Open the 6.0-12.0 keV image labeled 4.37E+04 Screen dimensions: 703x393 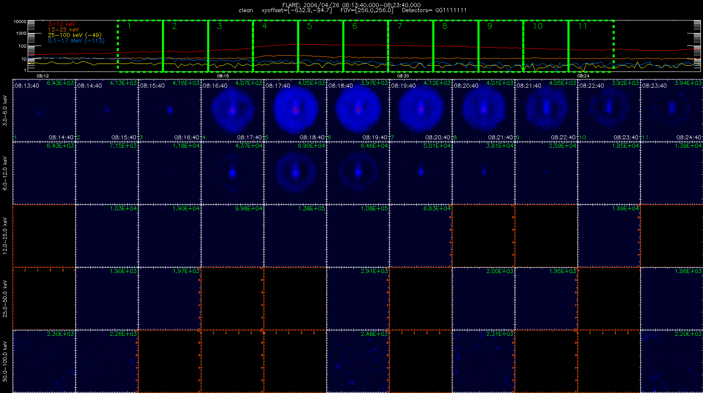[x=232, y=173]
